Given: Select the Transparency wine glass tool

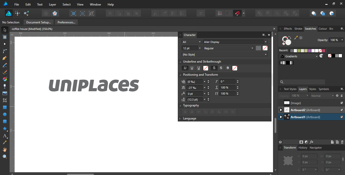Looking at the screenshot, I should pos(5,86).
